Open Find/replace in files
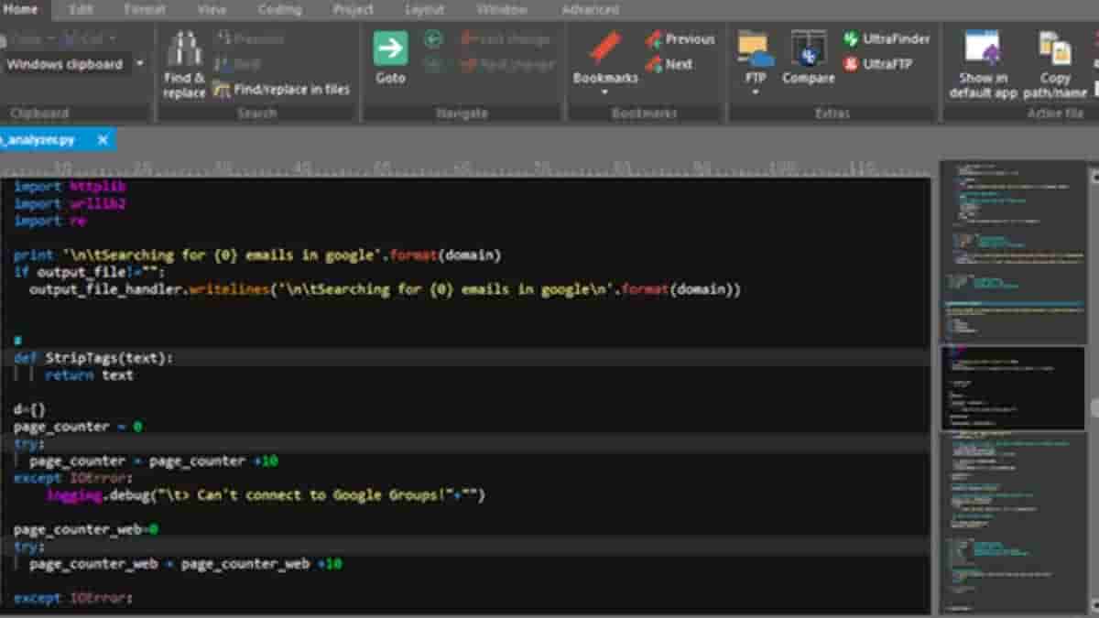The image size is (1099, 618). coord(282,90)
